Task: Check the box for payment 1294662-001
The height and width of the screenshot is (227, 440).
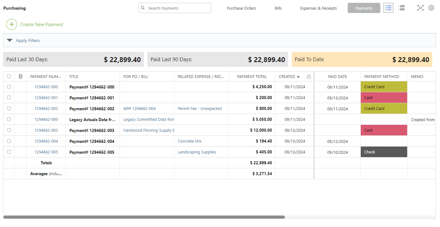Action: tap(9, 98)
